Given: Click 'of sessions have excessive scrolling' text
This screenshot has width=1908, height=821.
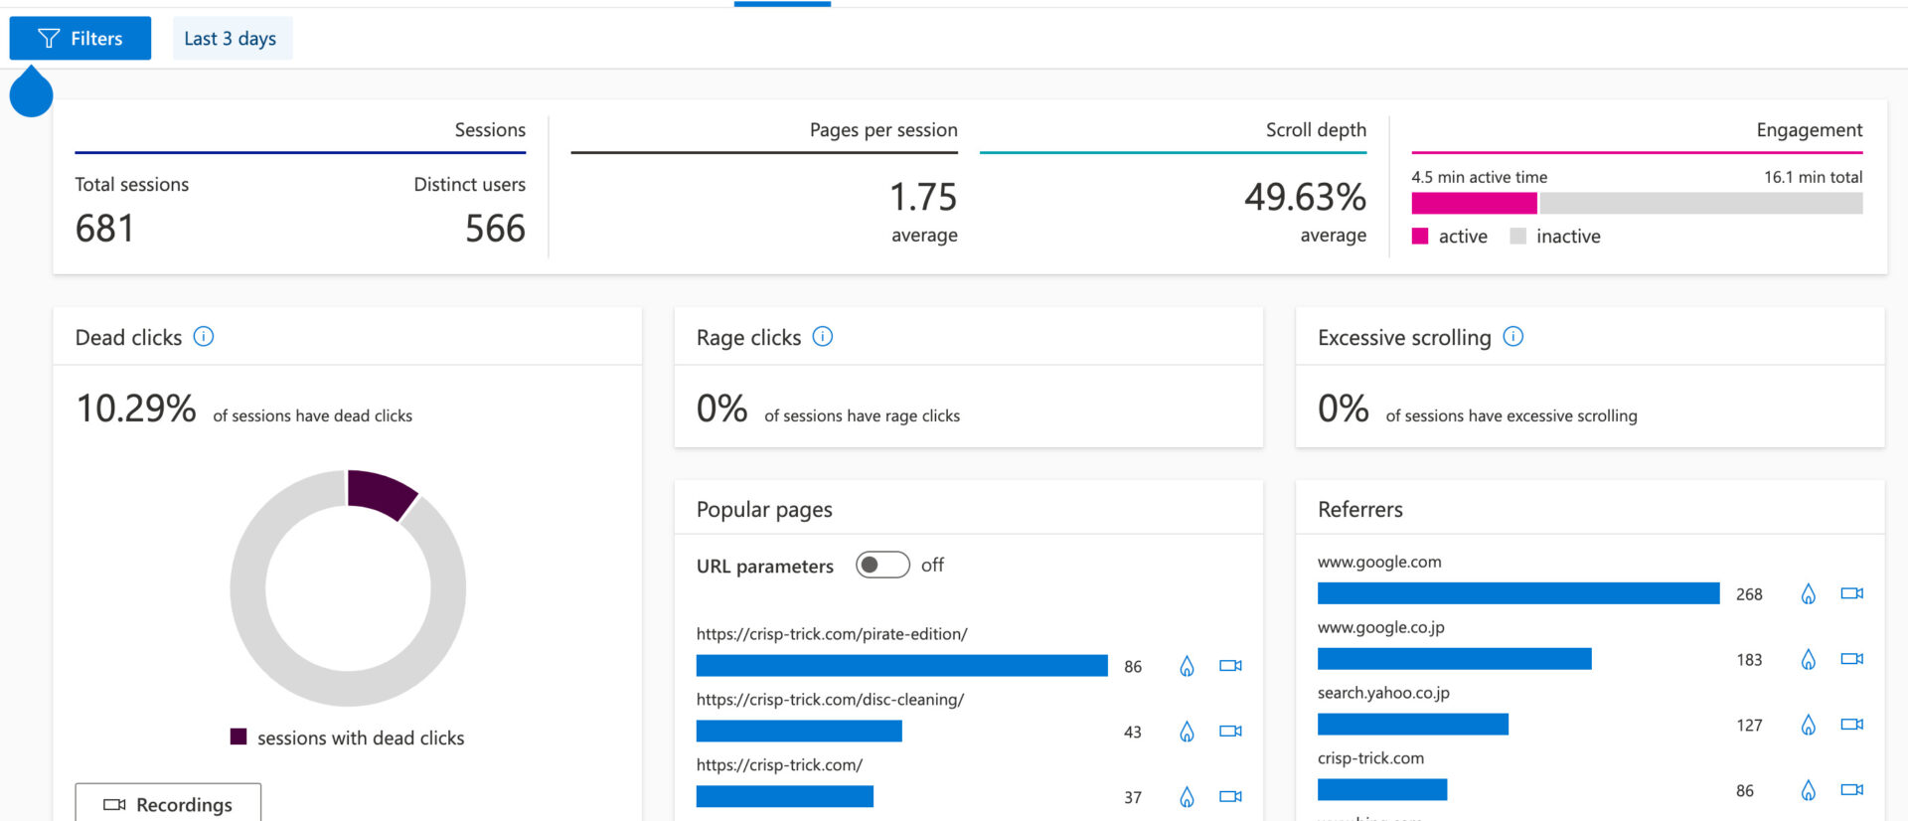Looking at the screenshot, I should pos(1511,415).
